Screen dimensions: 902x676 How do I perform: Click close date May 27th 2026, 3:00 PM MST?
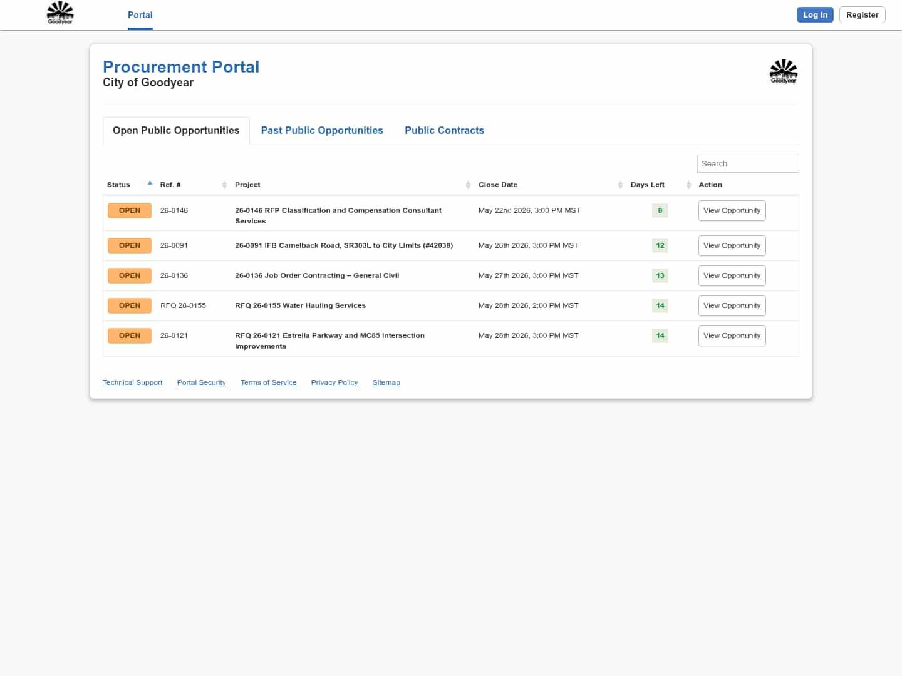tap(529, 276)
